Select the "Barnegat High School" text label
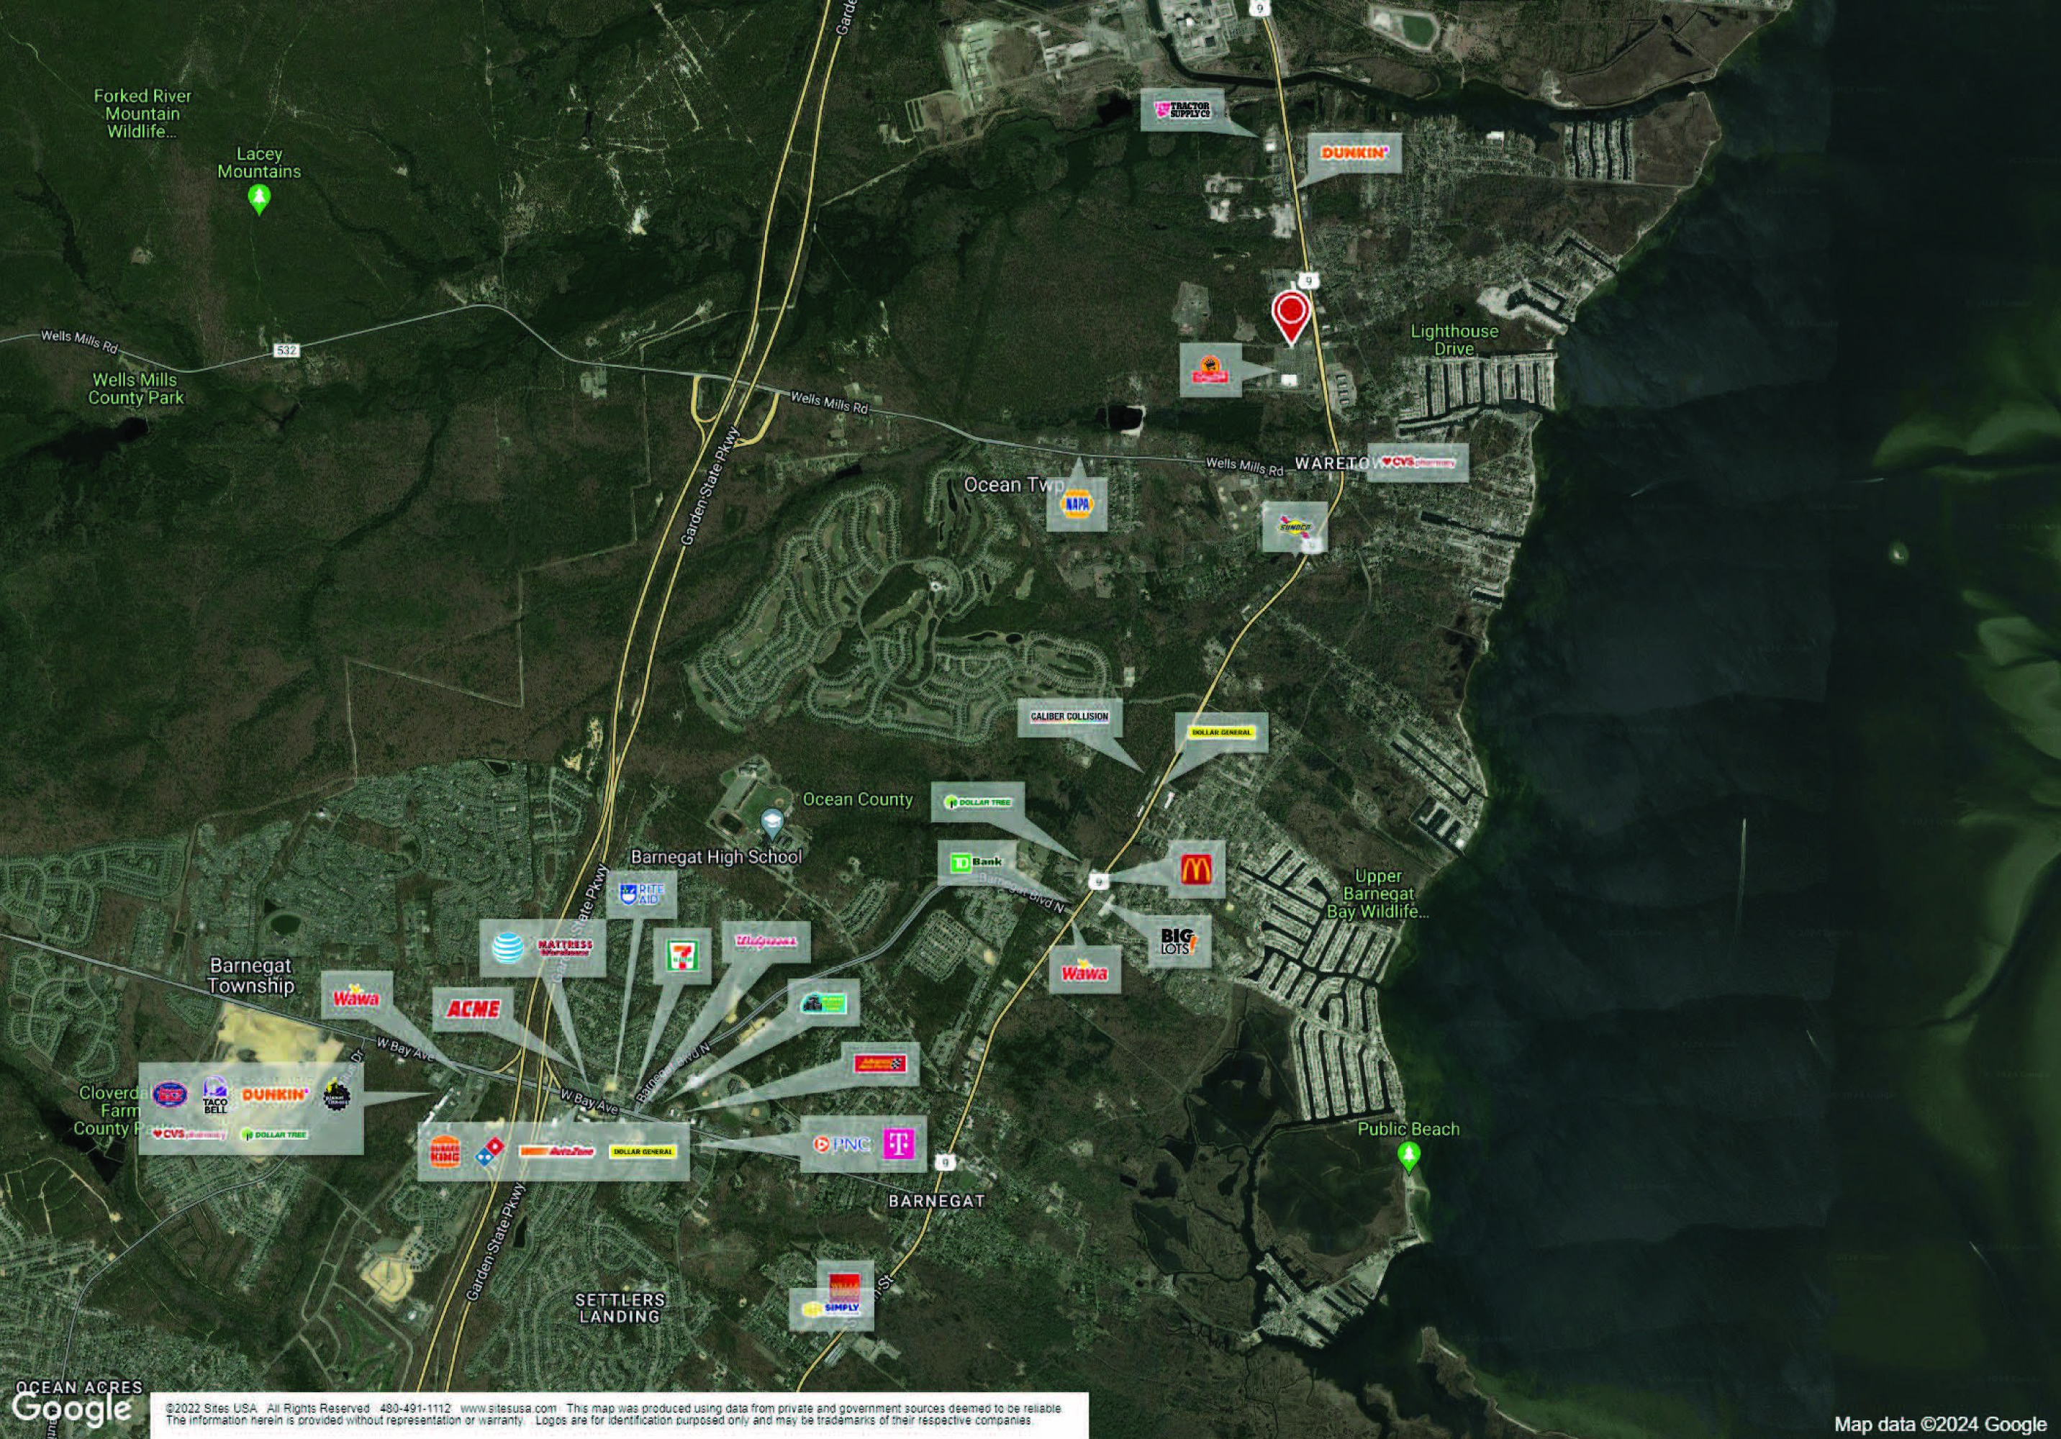This screenshot has width=2061, height=1439. click(716, 856)
